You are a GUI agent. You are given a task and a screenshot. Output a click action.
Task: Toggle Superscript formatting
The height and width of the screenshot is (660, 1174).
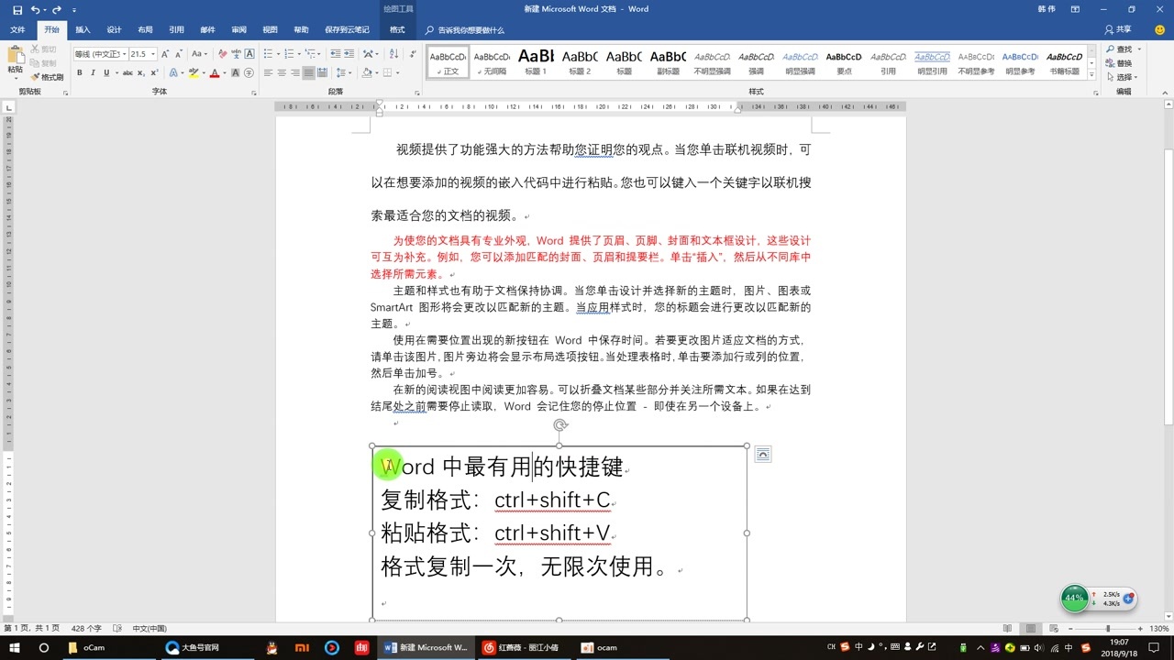pos(154,72)
